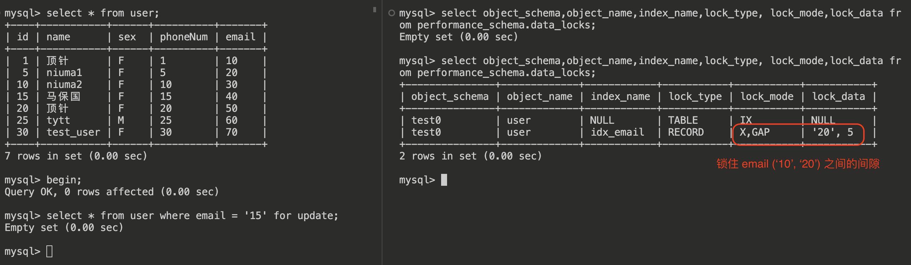This screenshot has width=911, height=265.
Task: Click the "for update" query line
Action: (171, 216)
